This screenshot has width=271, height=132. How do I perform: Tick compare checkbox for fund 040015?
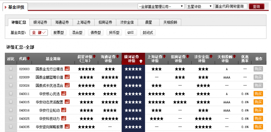[x=11, y=102]
